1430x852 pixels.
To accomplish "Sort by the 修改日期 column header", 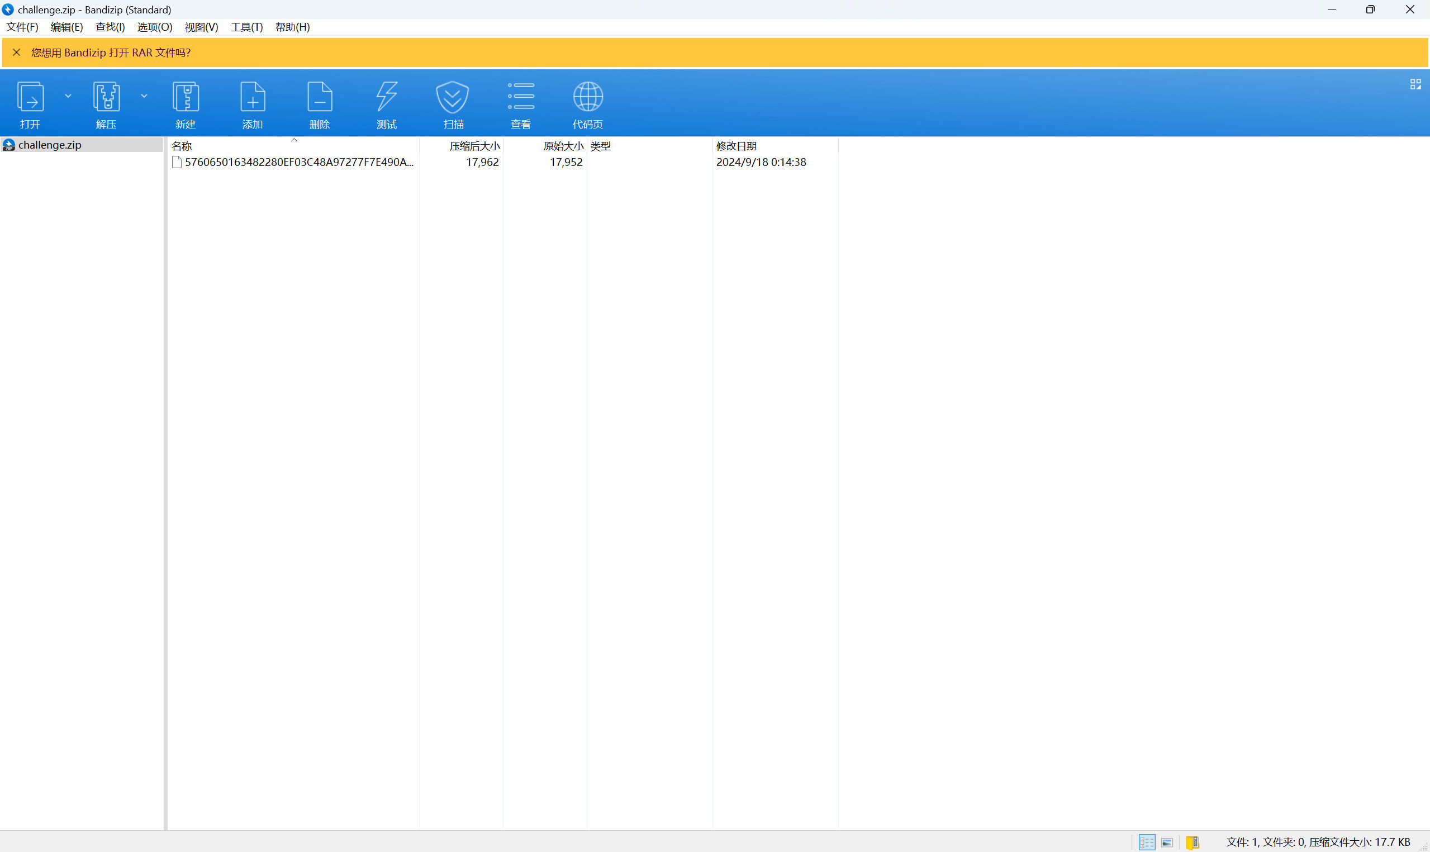I will tap(776, 146).
